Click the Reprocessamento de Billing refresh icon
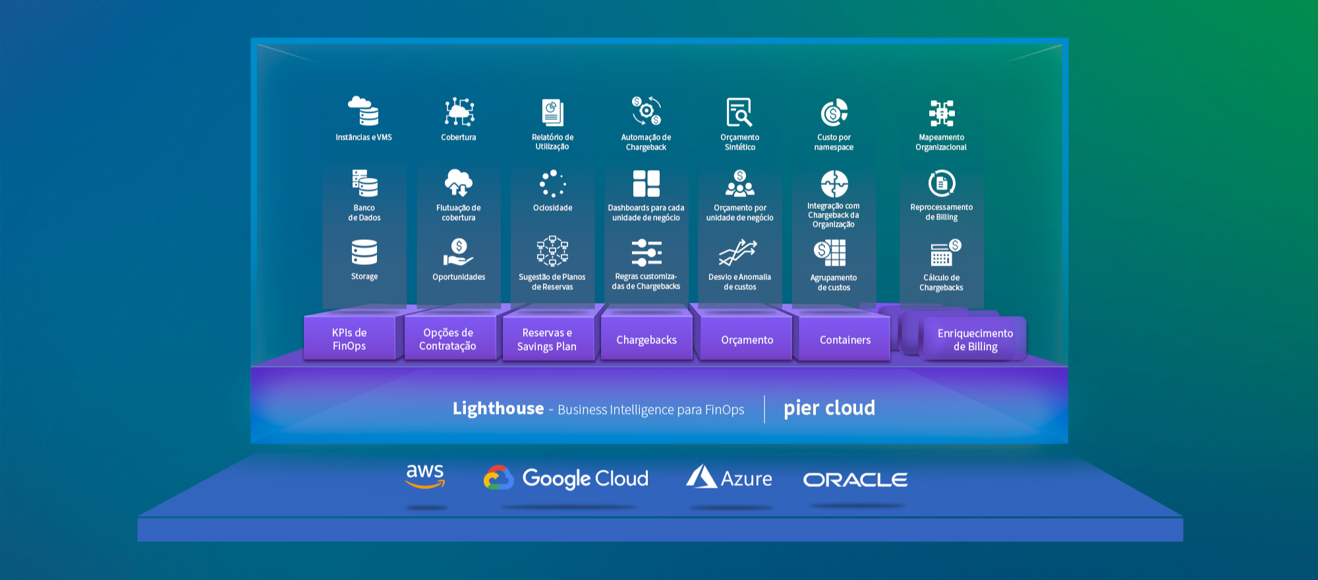1318x580 pixels. [942, 183]
